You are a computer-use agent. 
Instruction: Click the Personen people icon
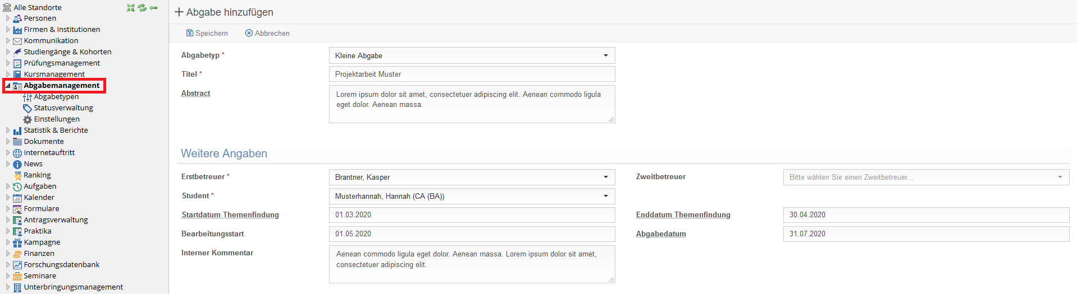(17, 18)
